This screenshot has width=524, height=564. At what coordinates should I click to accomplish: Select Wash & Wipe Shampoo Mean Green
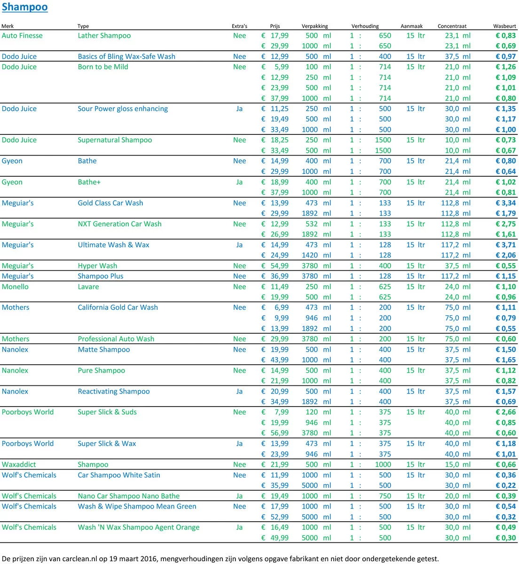[137, 507]
